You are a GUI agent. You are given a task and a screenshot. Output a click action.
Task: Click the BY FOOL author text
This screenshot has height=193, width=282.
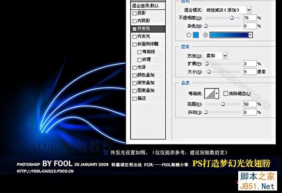pyautogui.click(x=57, y=163)
